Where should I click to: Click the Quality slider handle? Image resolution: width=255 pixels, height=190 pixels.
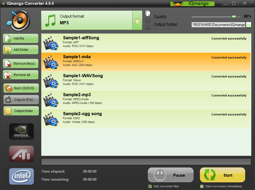[x=234, y=17]
